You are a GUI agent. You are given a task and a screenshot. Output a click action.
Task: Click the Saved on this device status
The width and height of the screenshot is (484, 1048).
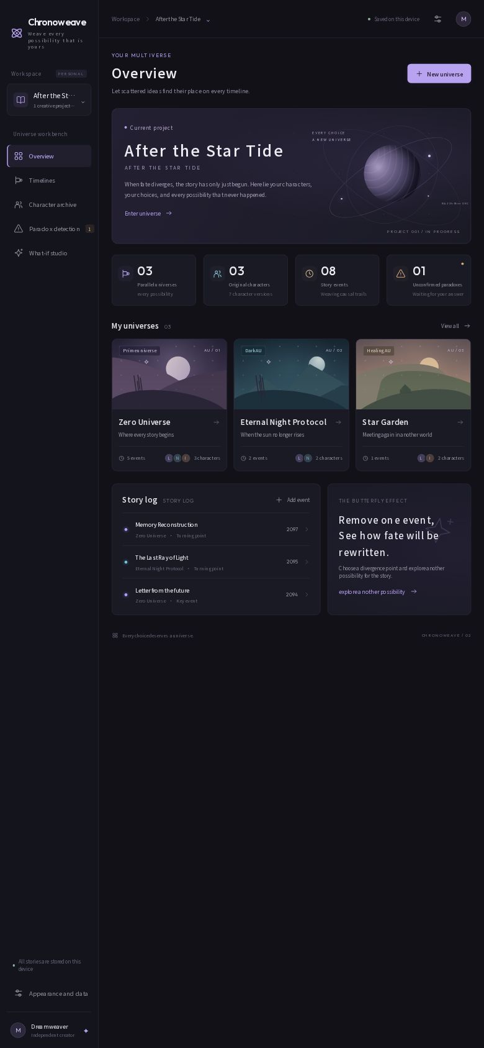[x=393, y=19]
